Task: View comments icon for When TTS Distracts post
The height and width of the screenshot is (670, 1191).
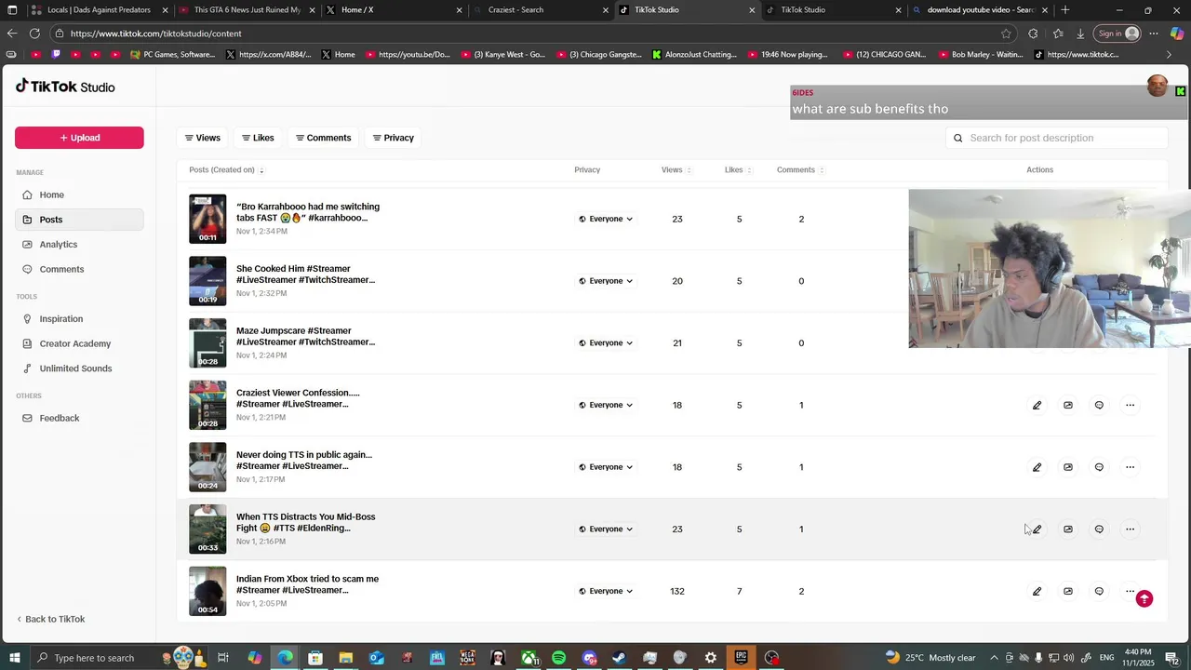Action: tap(1099, 529)
